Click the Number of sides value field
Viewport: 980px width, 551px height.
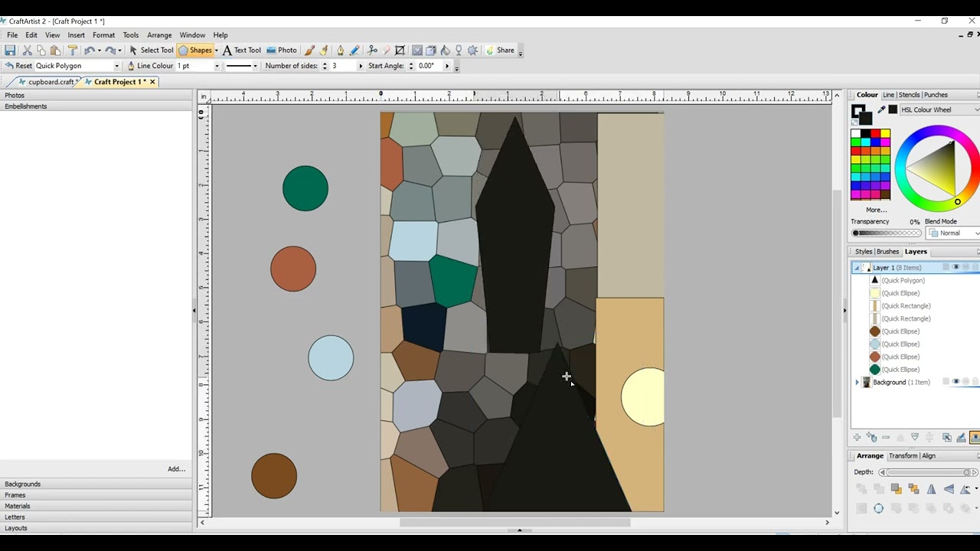click(342, 66)
